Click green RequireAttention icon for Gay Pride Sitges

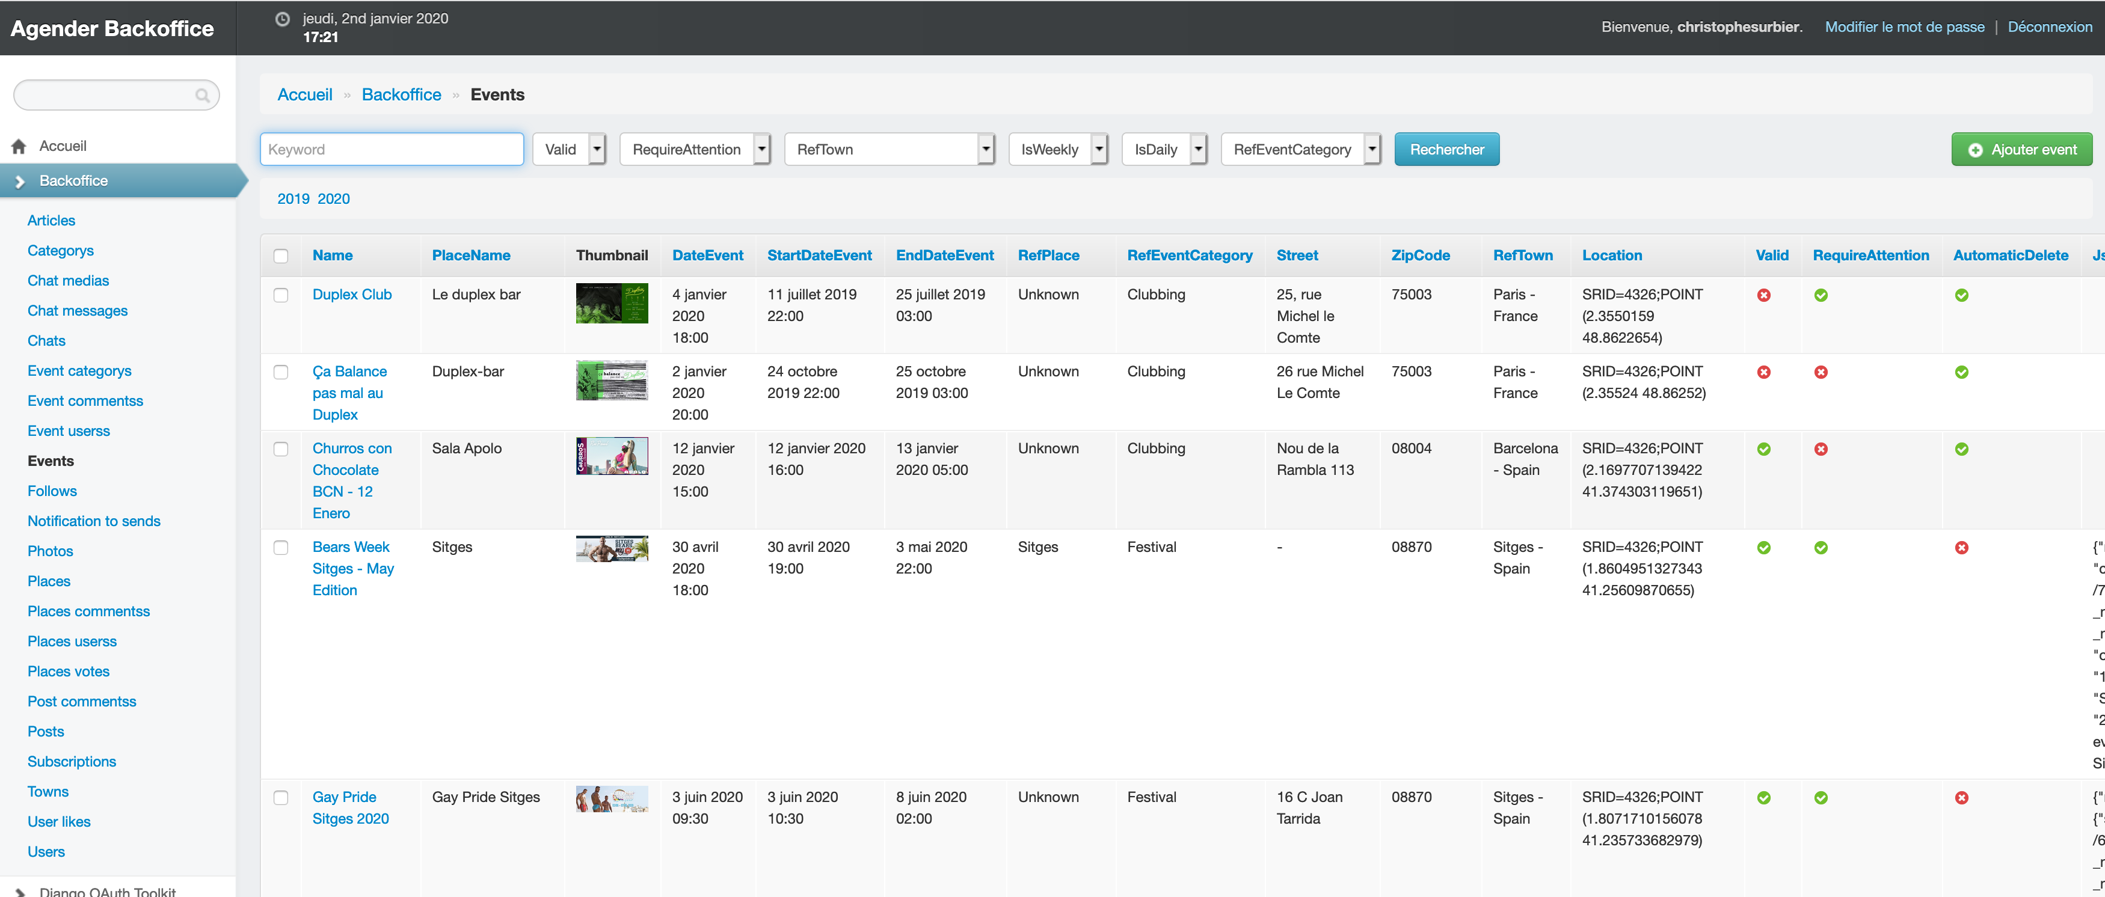click(x=1821, y=797)
